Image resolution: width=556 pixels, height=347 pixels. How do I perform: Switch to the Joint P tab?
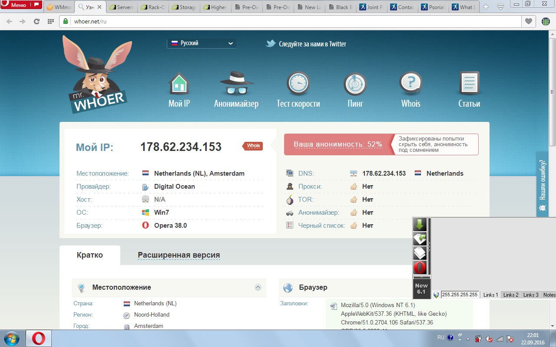(372, 7)
